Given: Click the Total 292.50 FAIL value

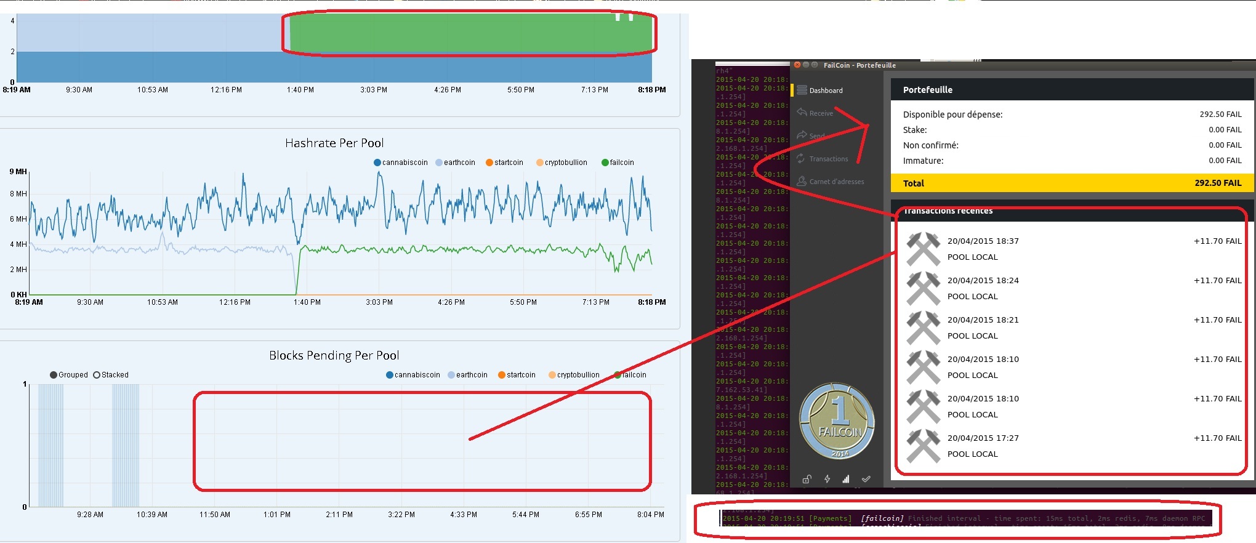Looking at the screenshot, I should pos(1218,183).
